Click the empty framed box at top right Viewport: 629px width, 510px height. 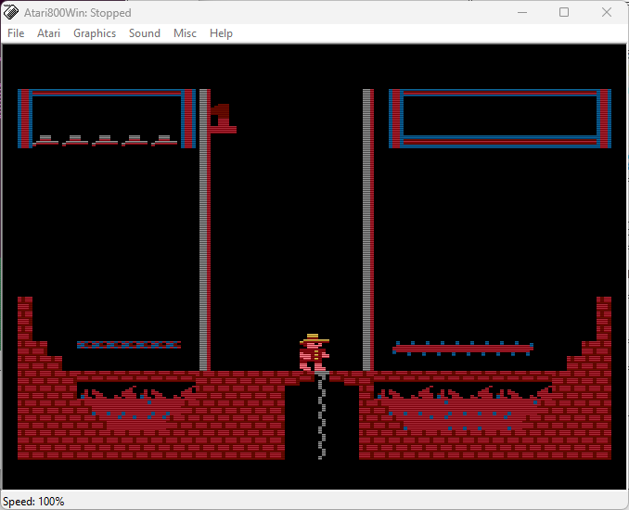click(500, 119)
